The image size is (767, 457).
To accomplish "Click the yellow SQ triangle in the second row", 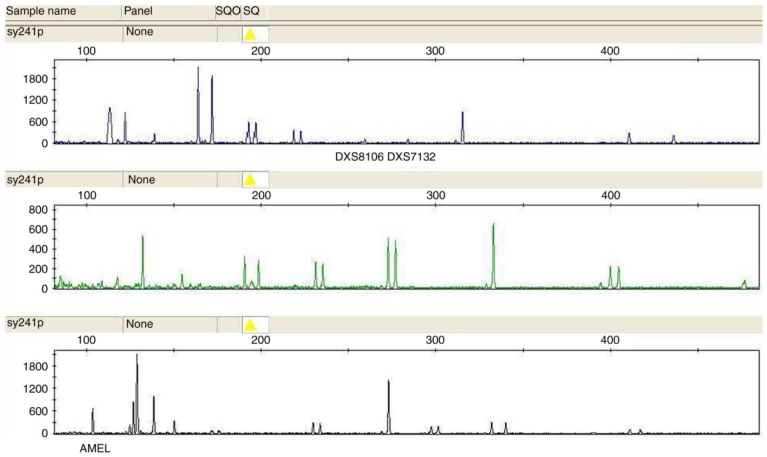I will (250, 180).
